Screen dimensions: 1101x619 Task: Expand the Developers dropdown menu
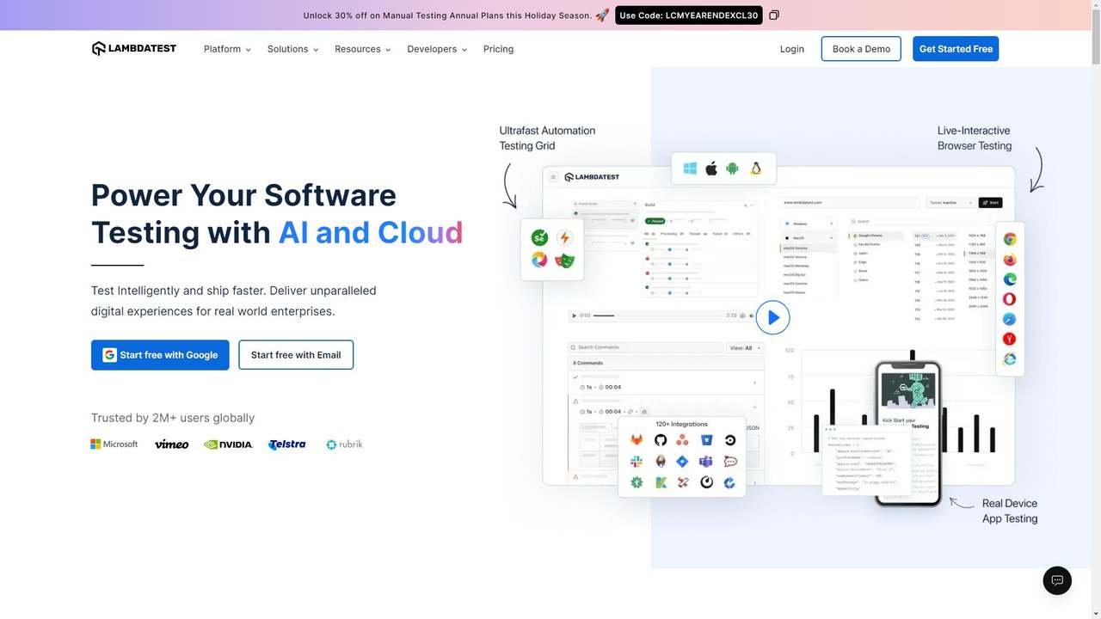point(438,49)
